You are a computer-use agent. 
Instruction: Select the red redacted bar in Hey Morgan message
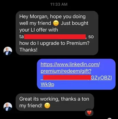pyautogui.click(x=55, y=37)
